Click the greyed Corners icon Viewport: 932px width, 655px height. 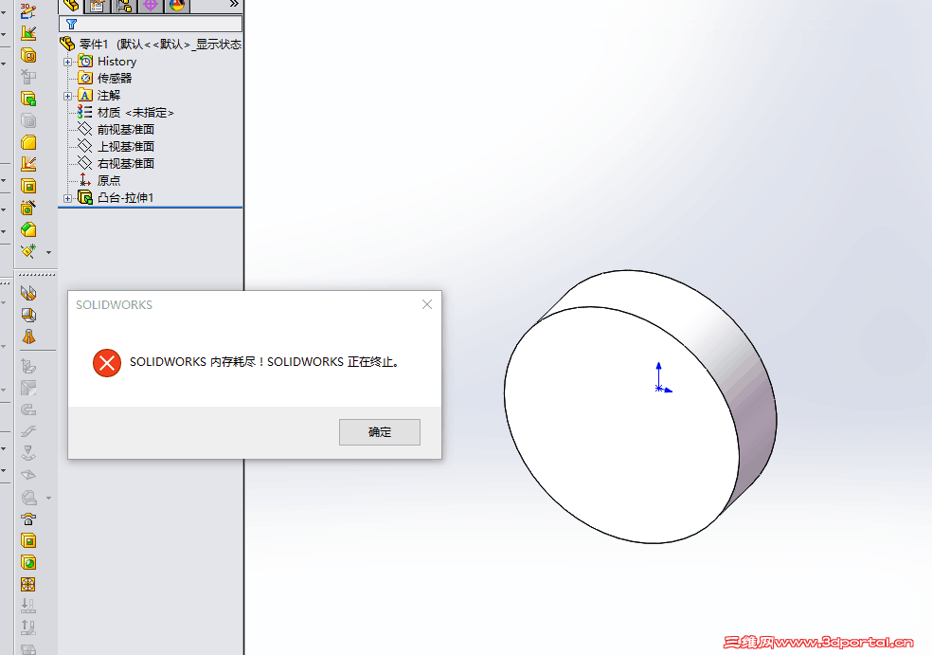(27, 497)
